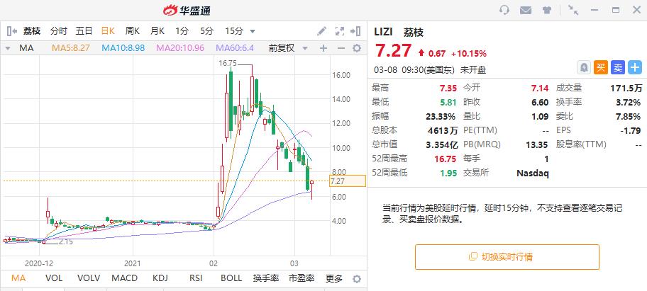Select BOLL indicator tab

pos(231,278)
